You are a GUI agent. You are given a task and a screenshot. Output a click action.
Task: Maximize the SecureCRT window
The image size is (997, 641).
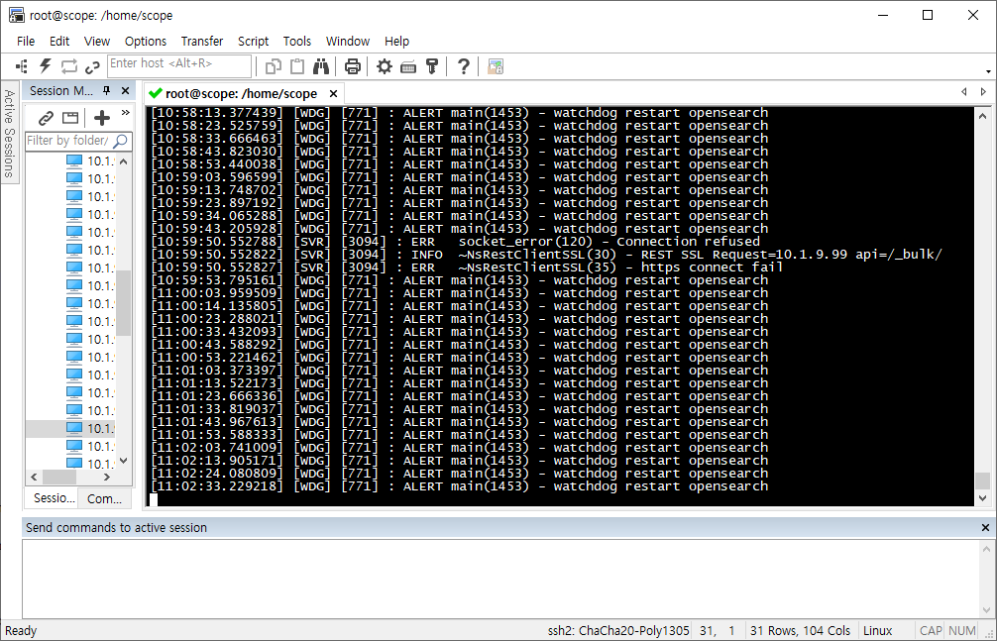coord(927,15)
